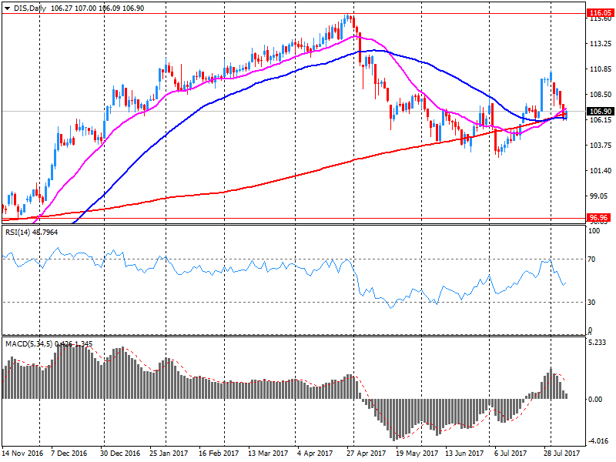The width and height of the screenshot is (616, 462).
Task: Select the MACD 5.233 scale value
Action: [597, 343]
